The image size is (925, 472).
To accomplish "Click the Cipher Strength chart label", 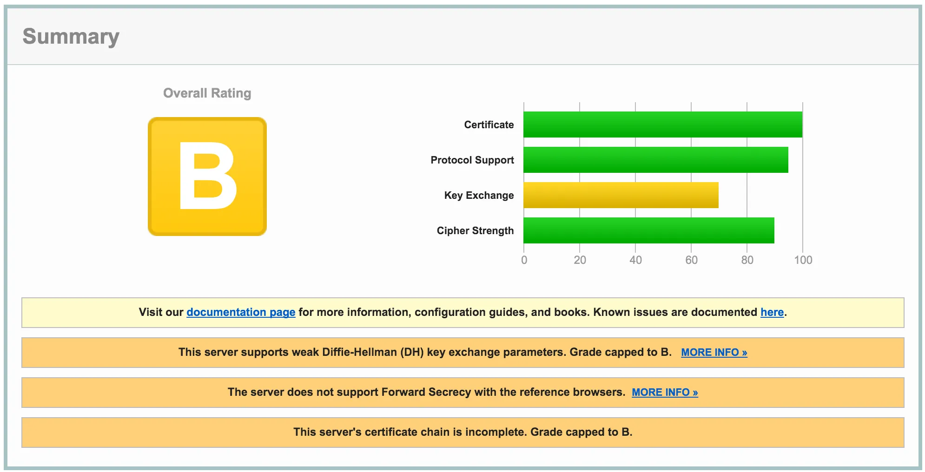I will tap(475, 230).
